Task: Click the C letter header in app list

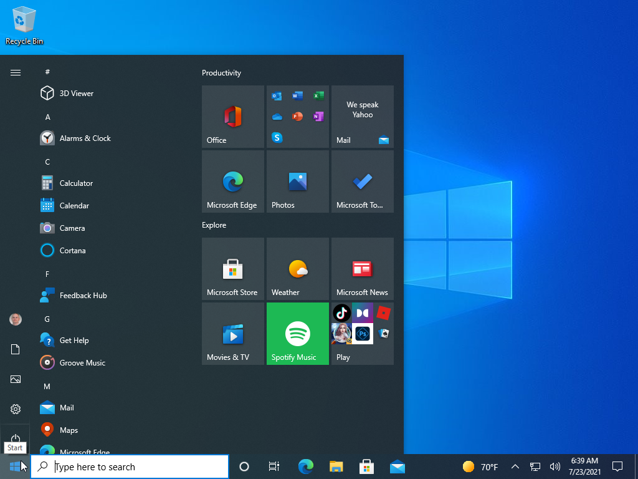Action: click(x=47, y=162)
